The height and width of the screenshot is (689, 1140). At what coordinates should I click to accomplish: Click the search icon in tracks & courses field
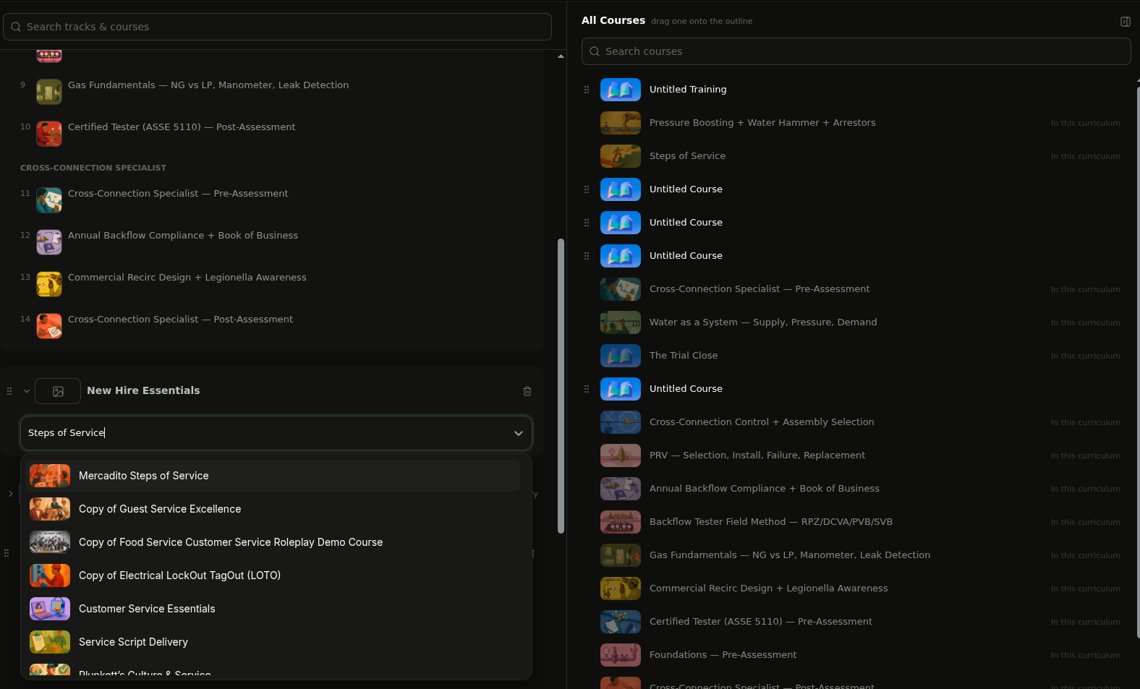(16, 27)
